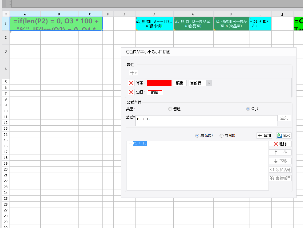Select column D header
This screenshot has height=228, width=303.
coord(108,14)
